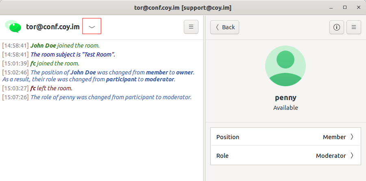Click the "fc joined the room" message

tap(54, 63)
